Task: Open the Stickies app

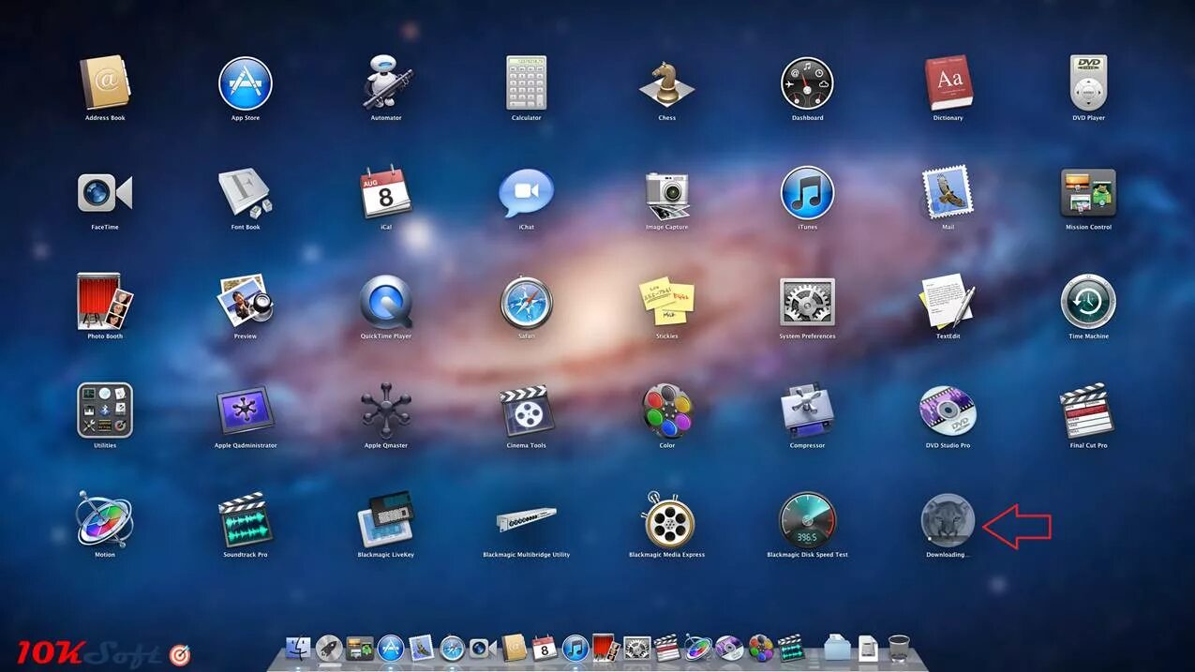Action: pos(667,302)
